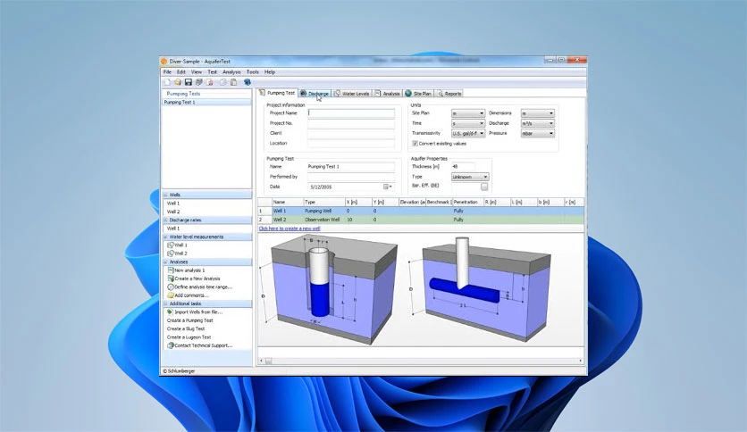Viewport: 747px width, 432px height.
Task: Open the Test menu
Action: click(212, 71)
